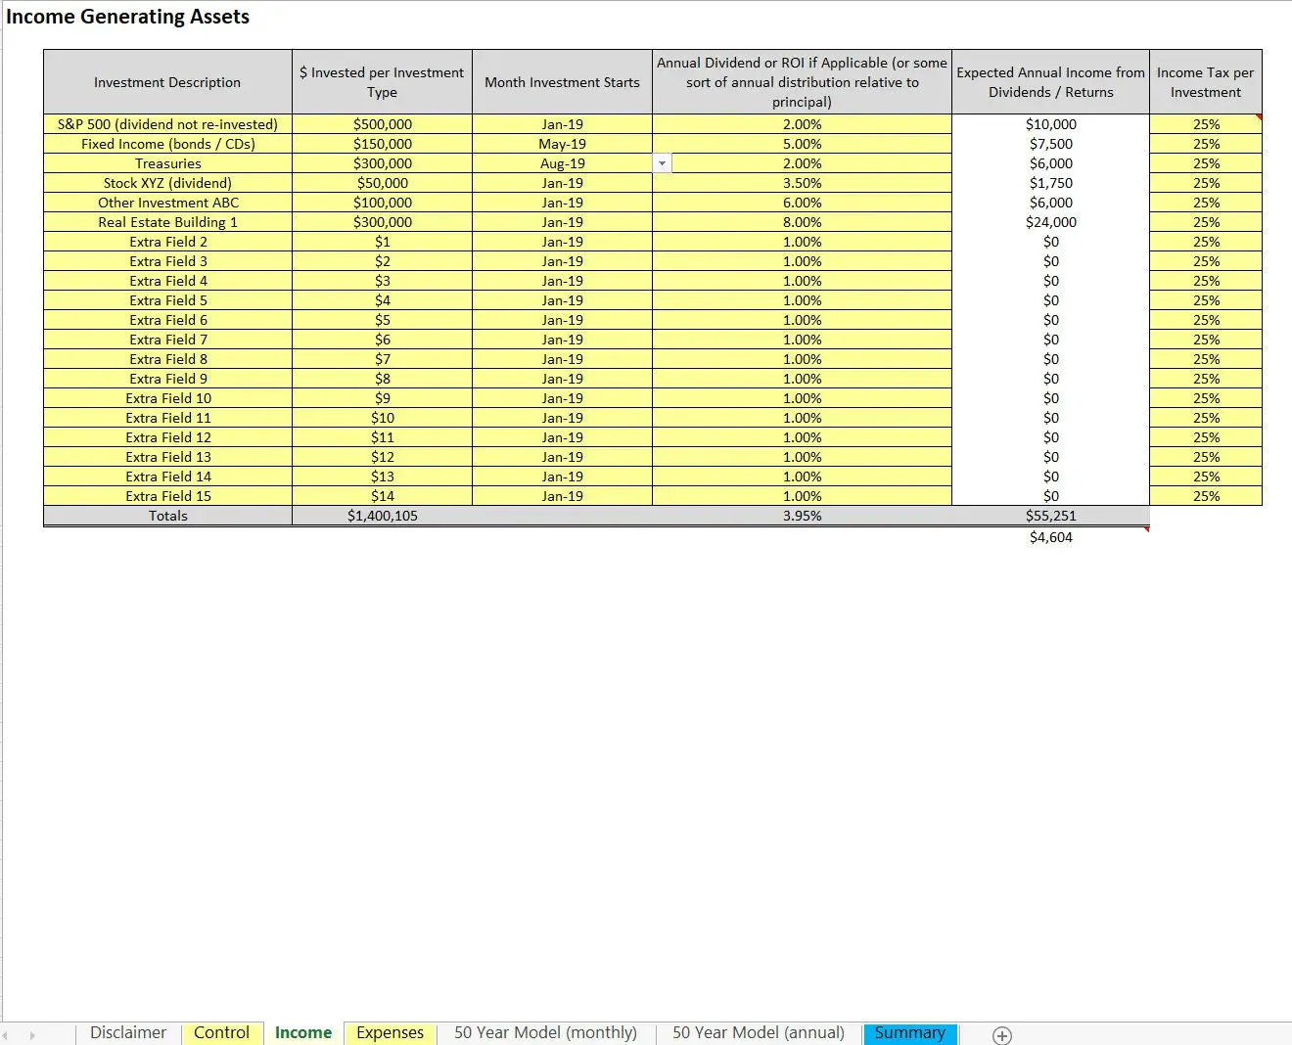This screenshot has width=1292, height=1045.
Task: Select the Real Estate Building 1 label cell
Action: [x=166, y=222]
